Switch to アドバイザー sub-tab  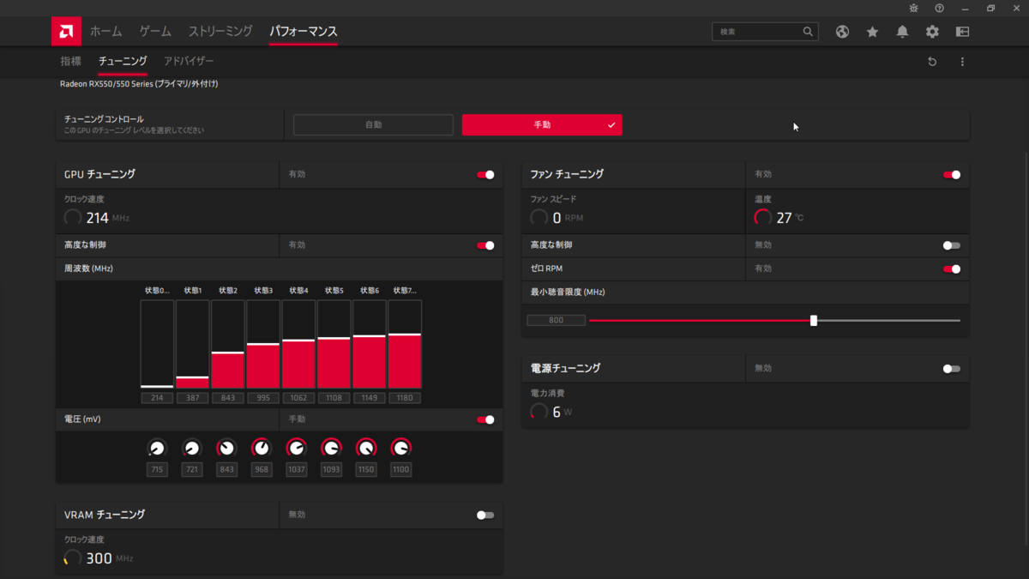tap(189, 62)
